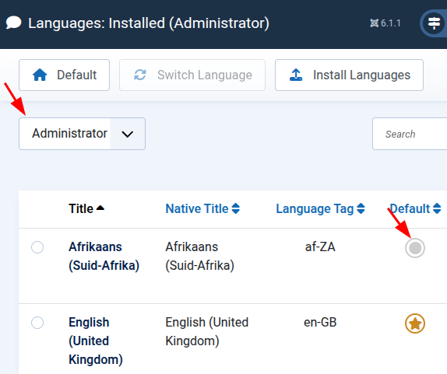Click the Default toolbar button

(x=64, y=75)
